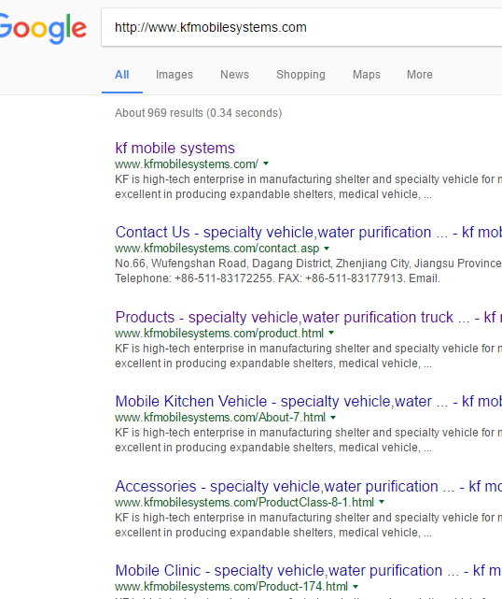Expand the More menu
502x599 pixels.
(x=420, y=75)
